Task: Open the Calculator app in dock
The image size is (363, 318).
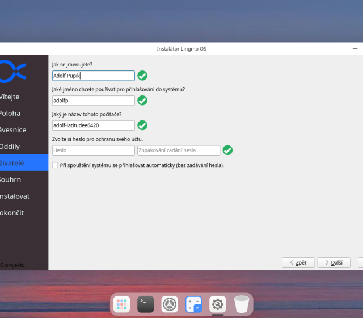Action: click(x=194, y=304)
